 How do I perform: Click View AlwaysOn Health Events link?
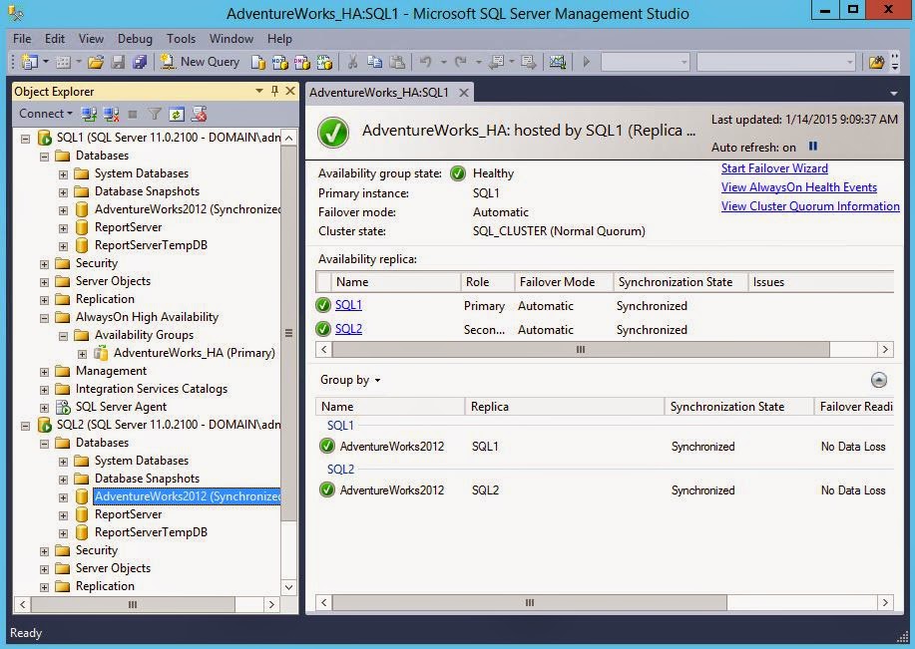click(799, 187)
